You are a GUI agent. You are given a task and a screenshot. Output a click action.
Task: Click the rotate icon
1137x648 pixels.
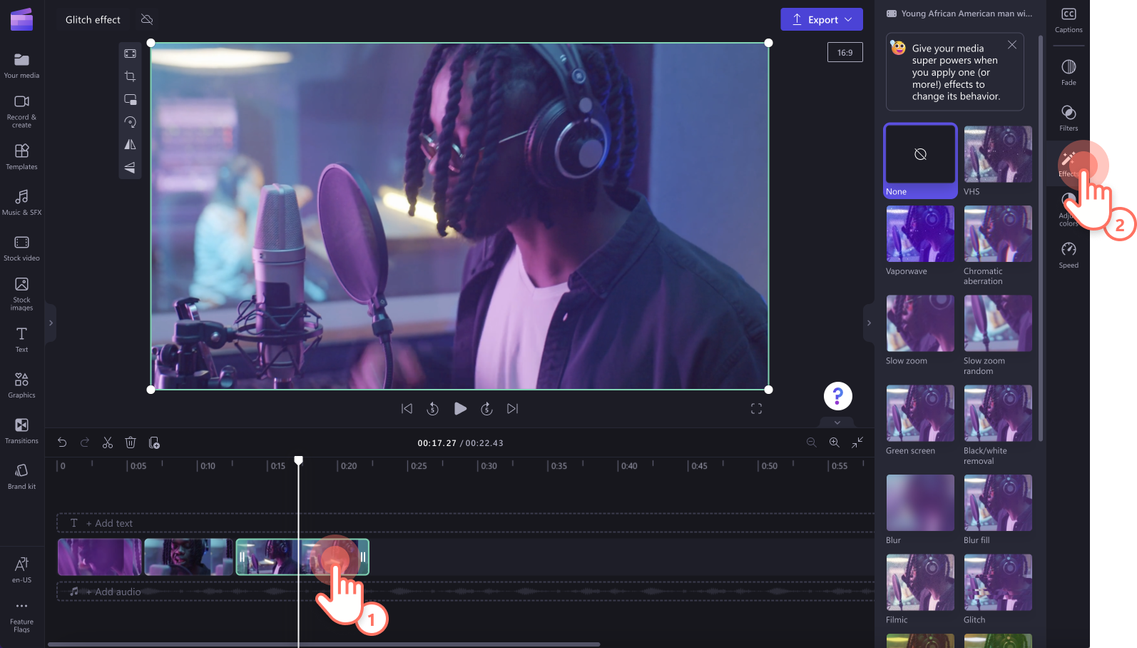click(130, 122)
